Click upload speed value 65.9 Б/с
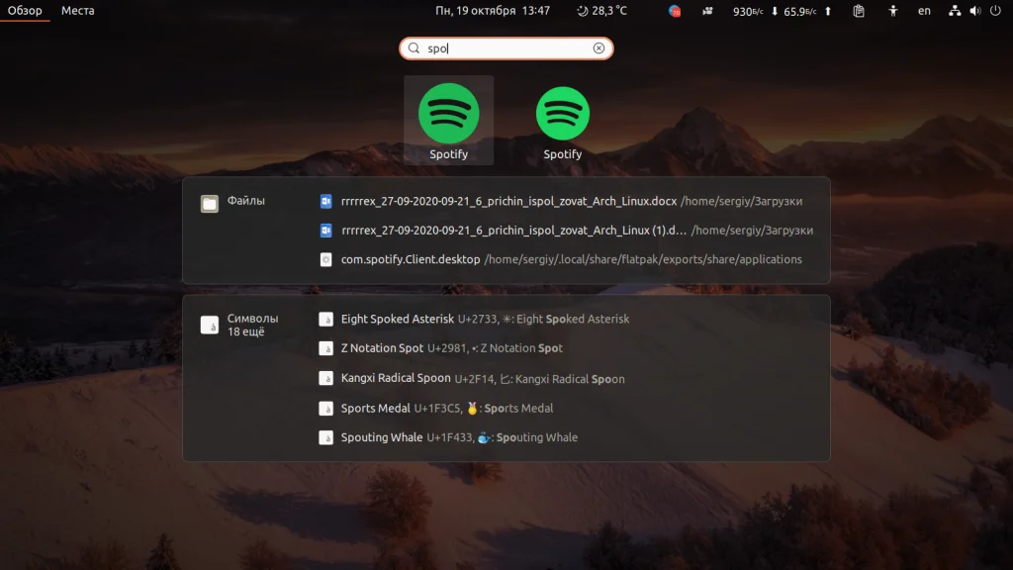The height and width of the screenshot is (570, 1013). pyautogui.click(x=799, y=11)
